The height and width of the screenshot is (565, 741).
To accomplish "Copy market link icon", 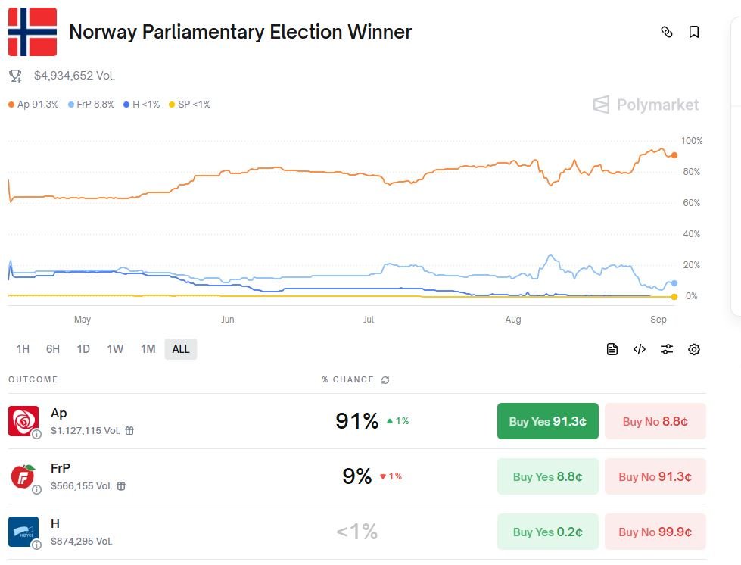I will click(x=667, y=32).
